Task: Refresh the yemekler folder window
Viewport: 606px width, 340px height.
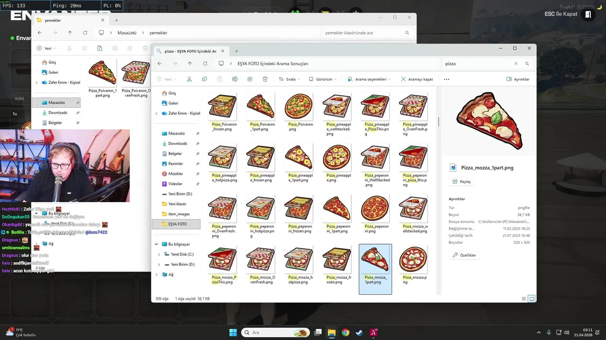Action: (85, 33)
